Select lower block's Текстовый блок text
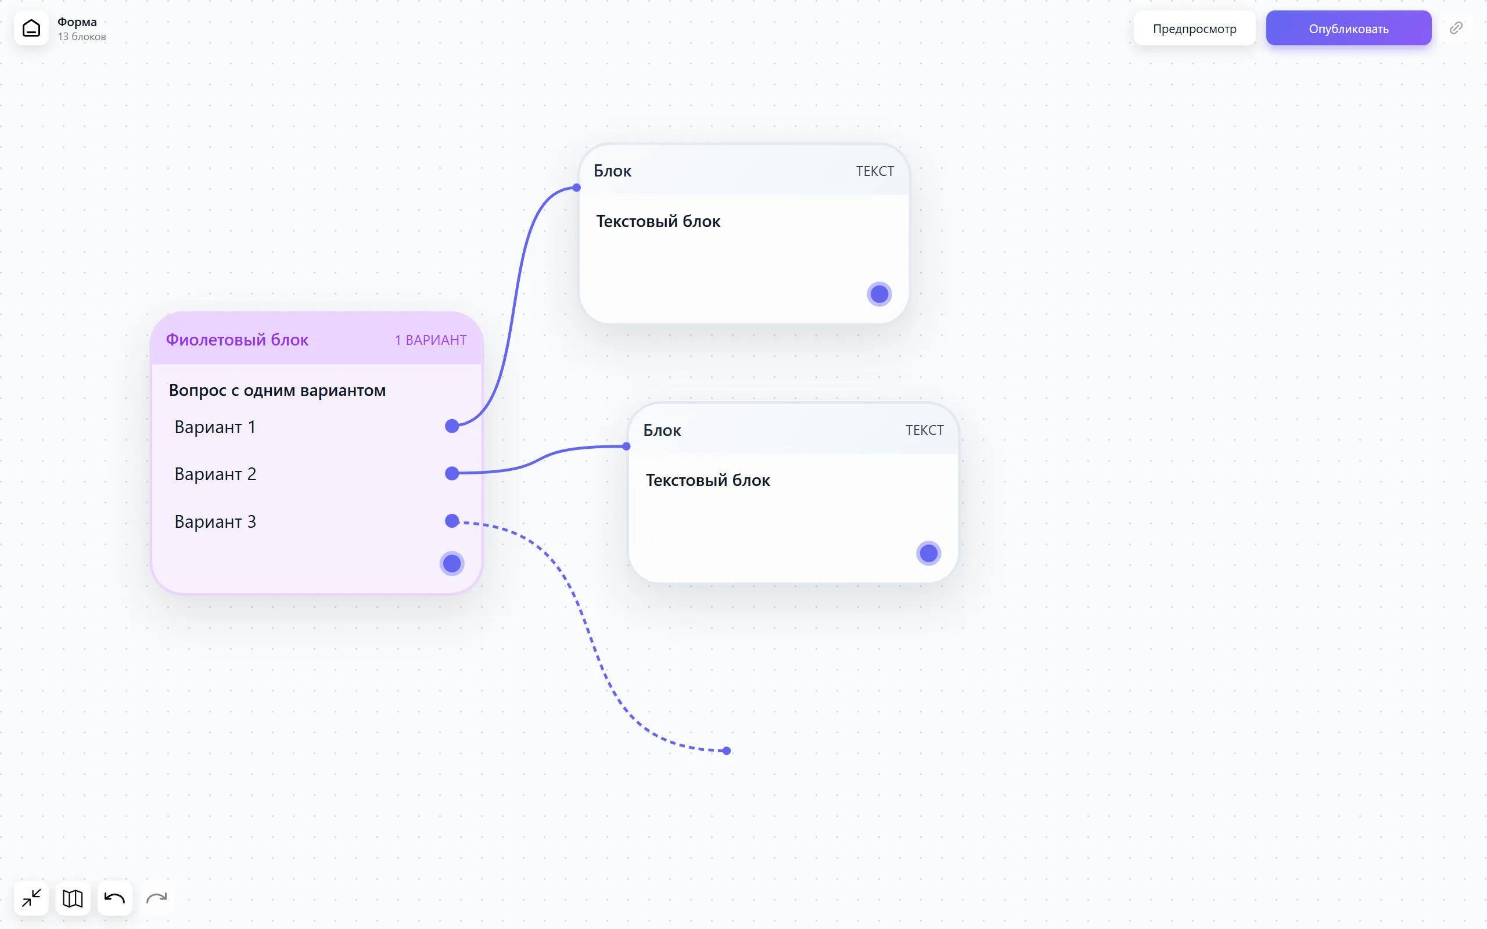1487x929 pixels. click(x=708, y=481)
